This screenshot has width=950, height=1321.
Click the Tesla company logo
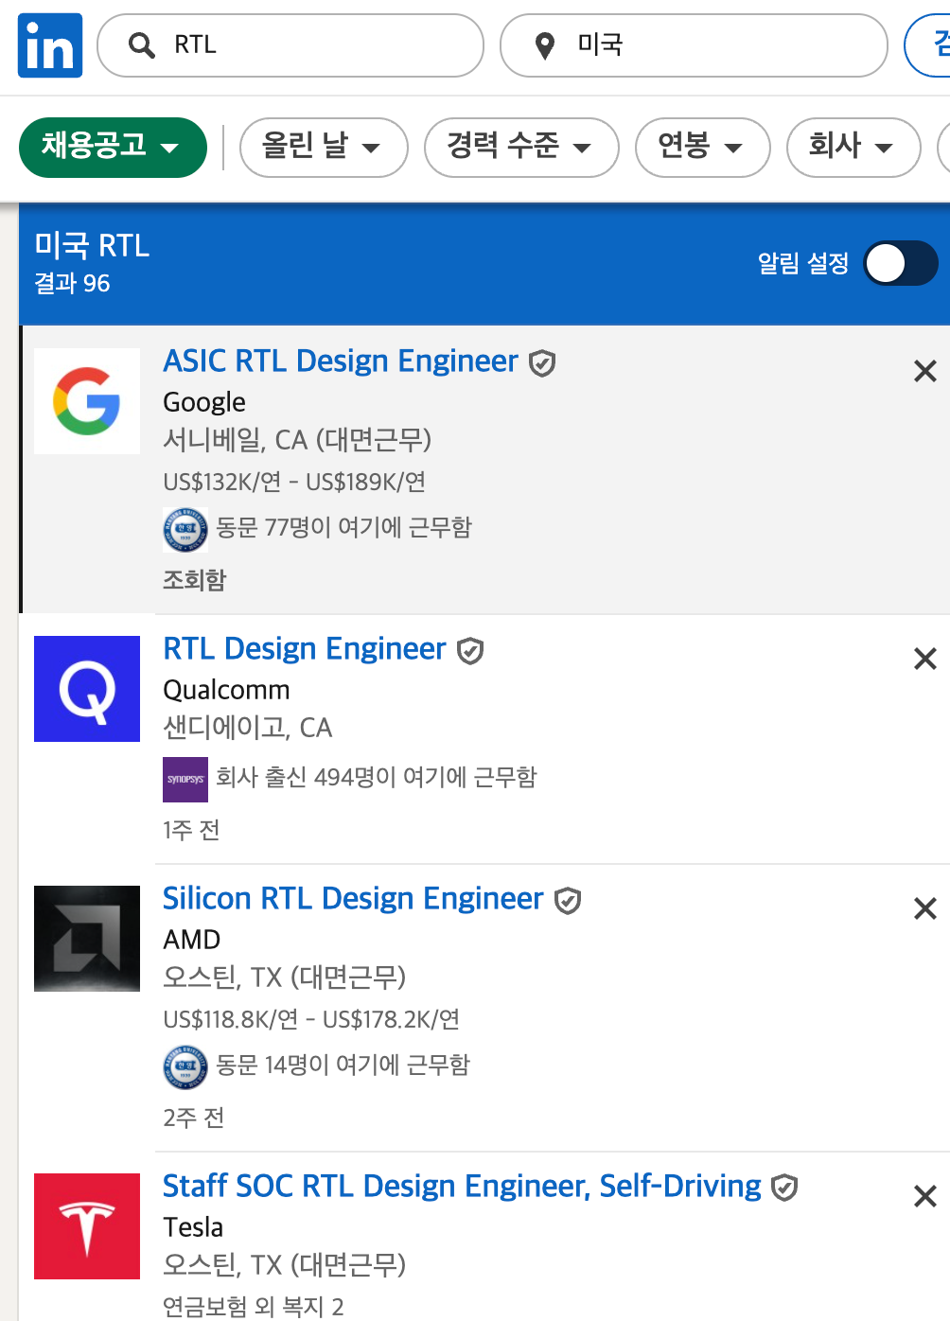point(86,1226)
